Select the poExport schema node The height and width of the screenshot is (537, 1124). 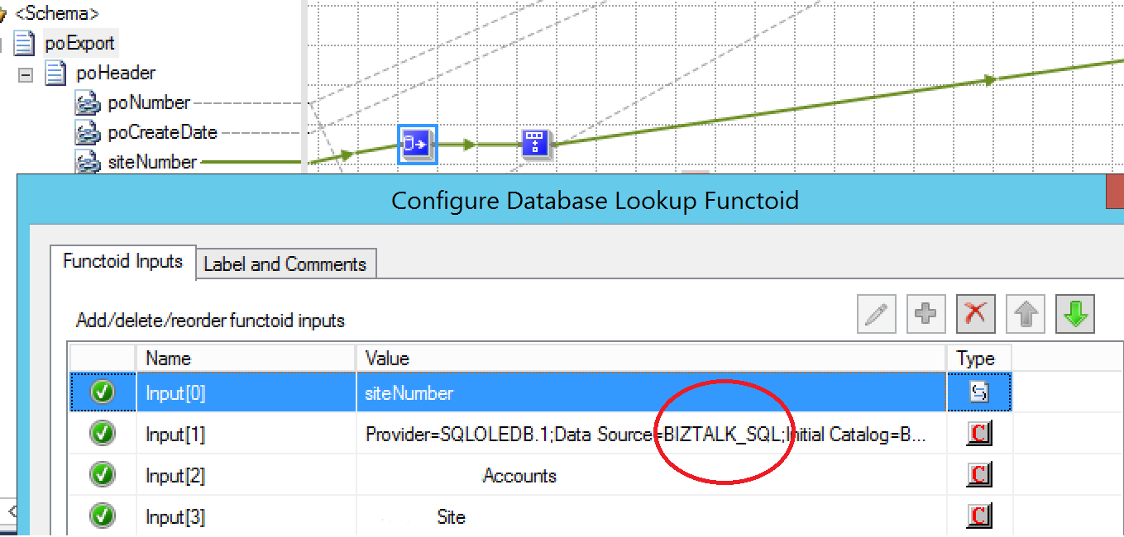(x=79, y=43)
